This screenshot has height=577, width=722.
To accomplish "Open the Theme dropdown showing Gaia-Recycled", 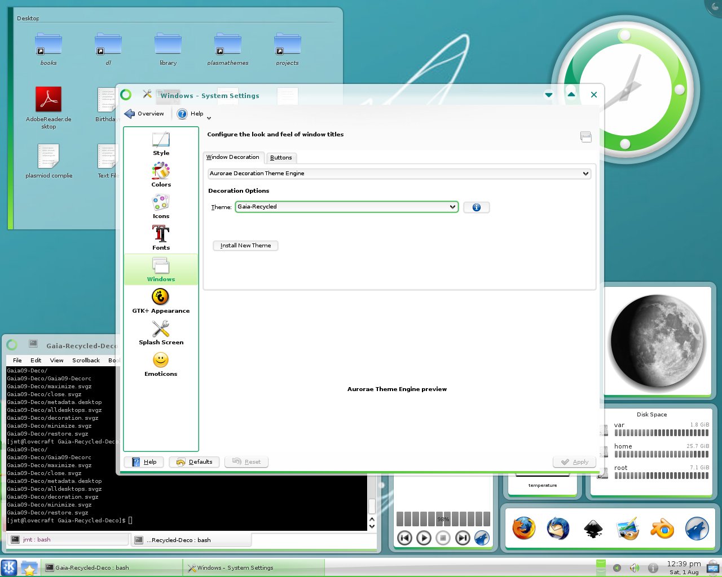I will 346,207.
